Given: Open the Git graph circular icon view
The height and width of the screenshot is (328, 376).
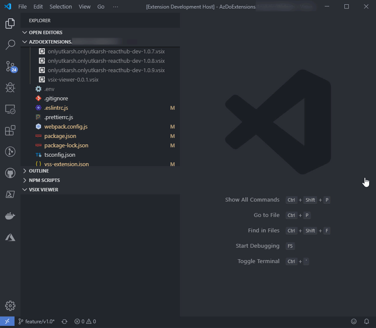Looking at the screenshot, I should tap(10, 152).
